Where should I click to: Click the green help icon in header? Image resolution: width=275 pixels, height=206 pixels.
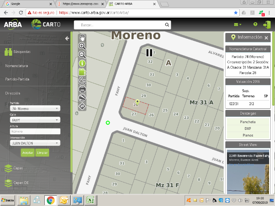(255, 24)
